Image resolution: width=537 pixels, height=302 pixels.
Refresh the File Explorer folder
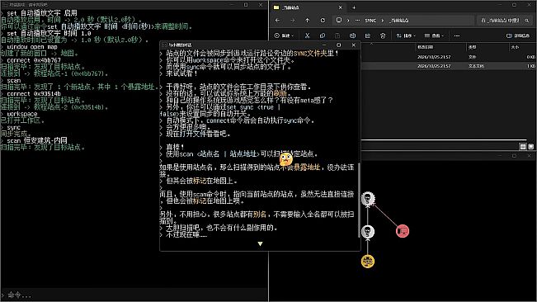coord(323,20)
